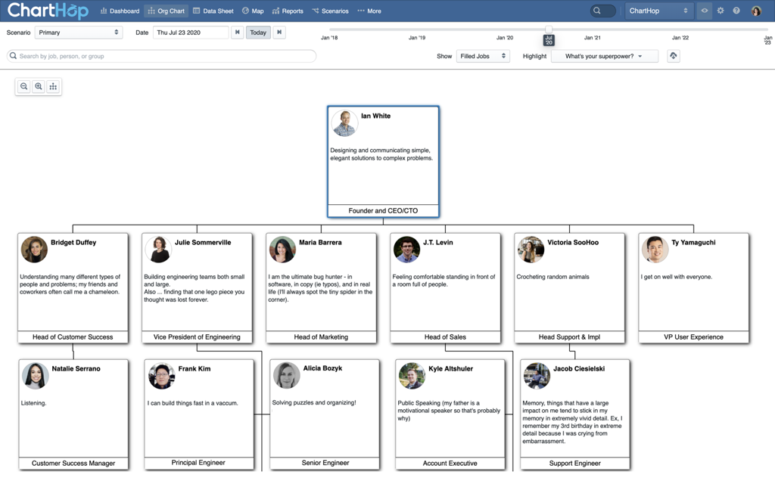This screenshot has width=775, height=484.
Task: Zoom out of the org chart
Action: pyautogui.click(x=24, y=87)
